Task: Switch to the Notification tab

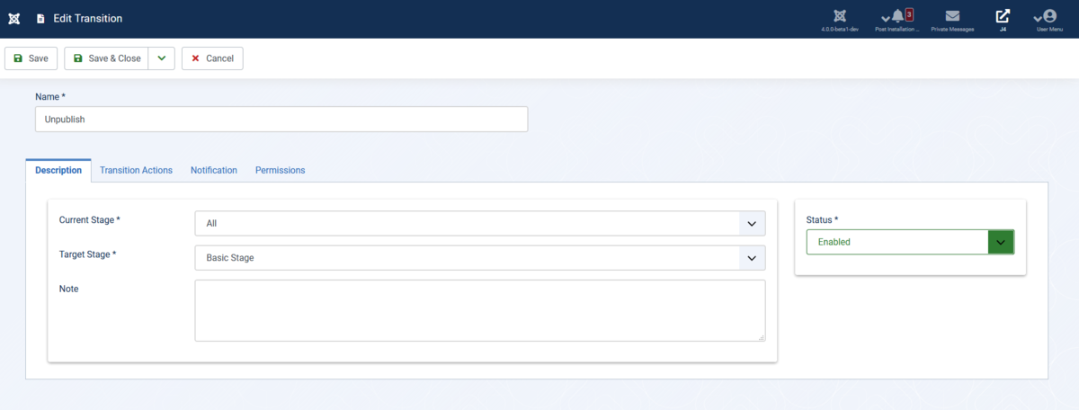Action: [x=214, y=170]
